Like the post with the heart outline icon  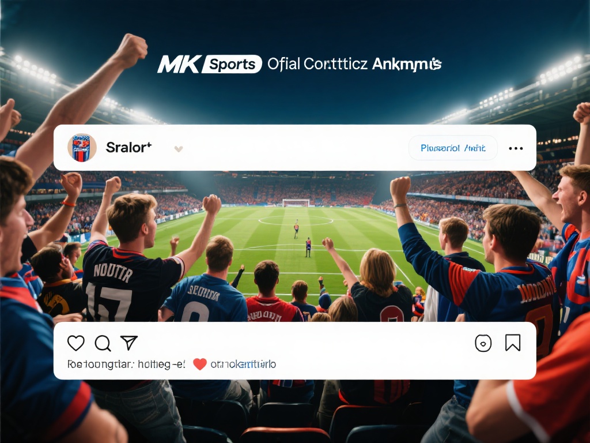coord(76,343)
